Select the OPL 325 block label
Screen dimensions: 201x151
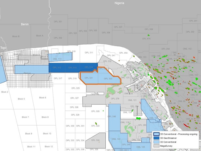coord(76,88)
